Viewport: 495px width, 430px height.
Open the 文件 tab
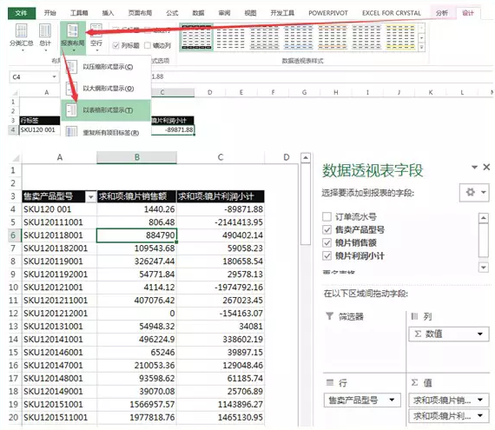(x=22, y=13)
